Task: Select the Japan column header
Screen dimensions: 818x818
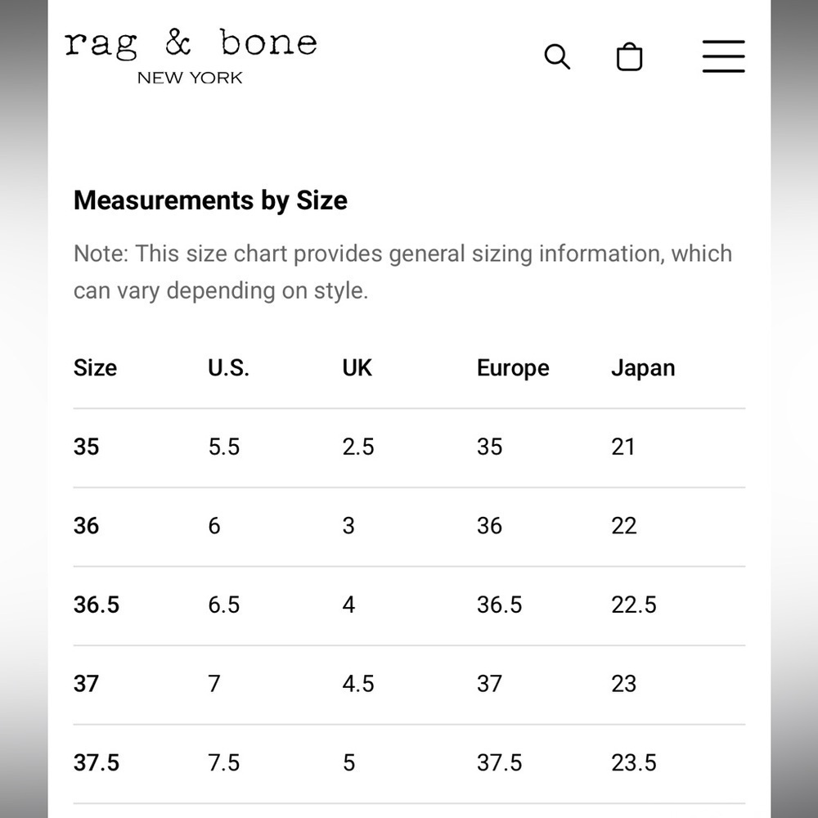Action: pyautogui.click(x=643, y=368)
